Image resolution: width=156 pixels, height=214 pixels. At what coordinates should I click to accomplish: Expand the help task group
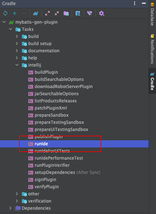(17, 58)
